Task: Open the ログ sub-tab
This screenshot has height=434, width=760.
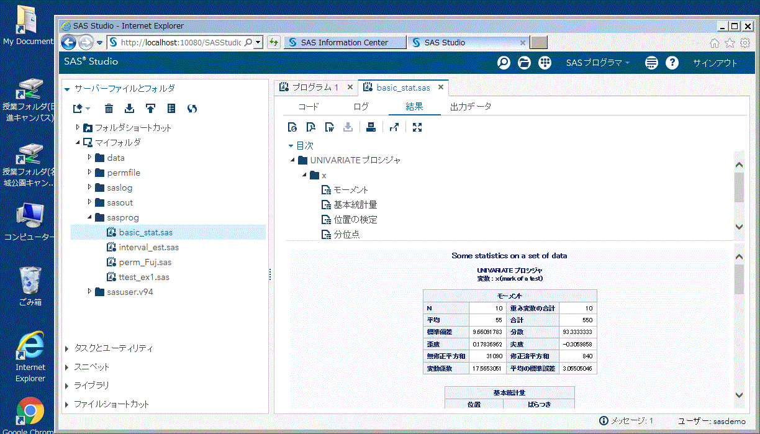Action: pos(361,107)
